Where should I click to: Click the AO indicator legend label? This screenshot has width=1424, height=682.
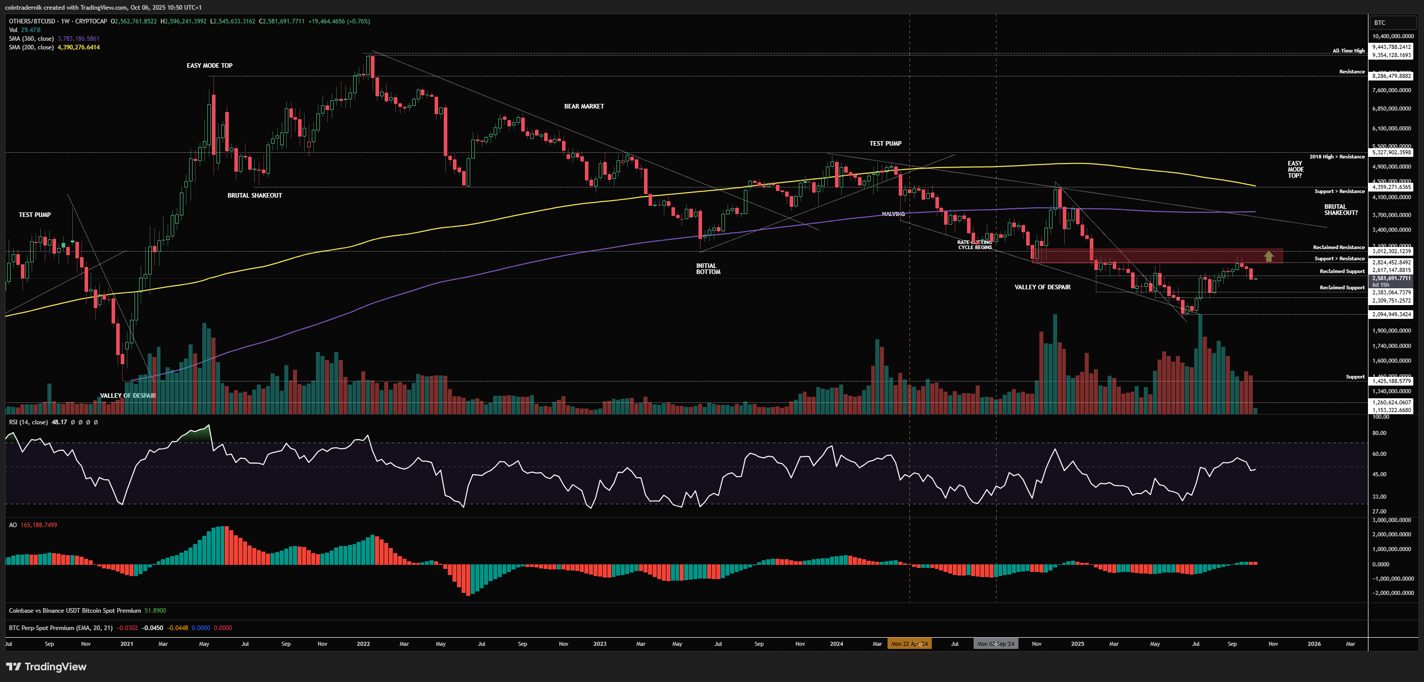(13, 525)
